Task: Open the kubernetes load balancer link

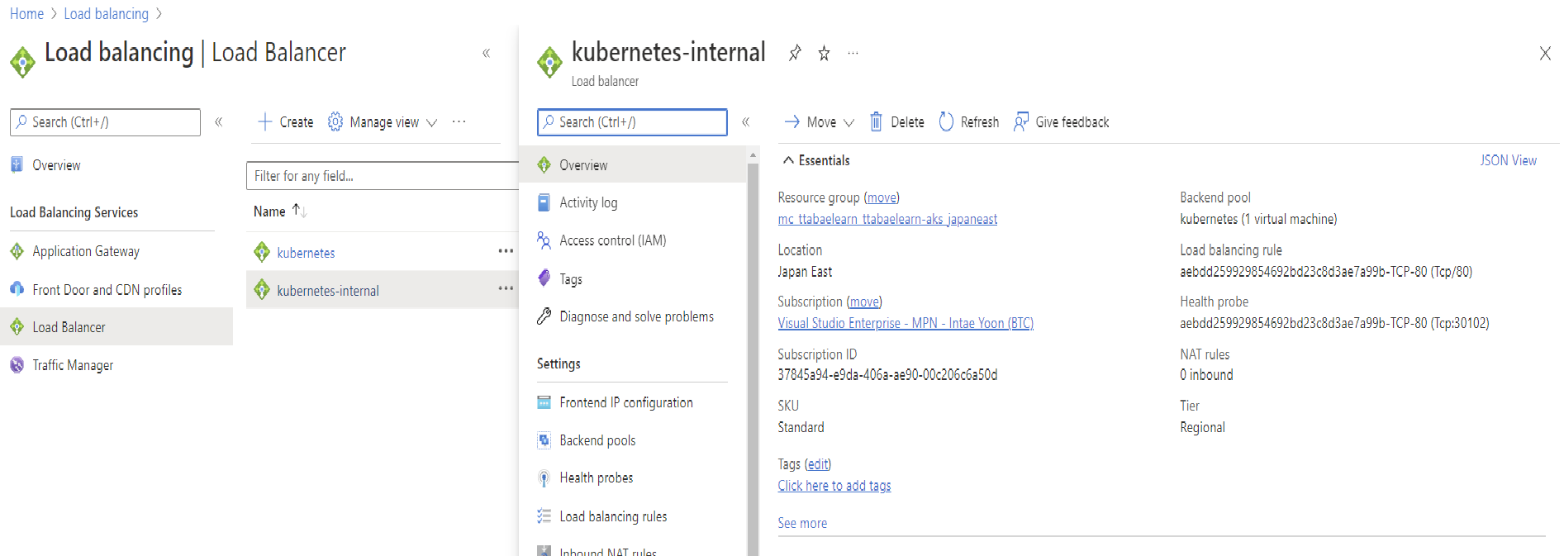Action: pos(306,253)
